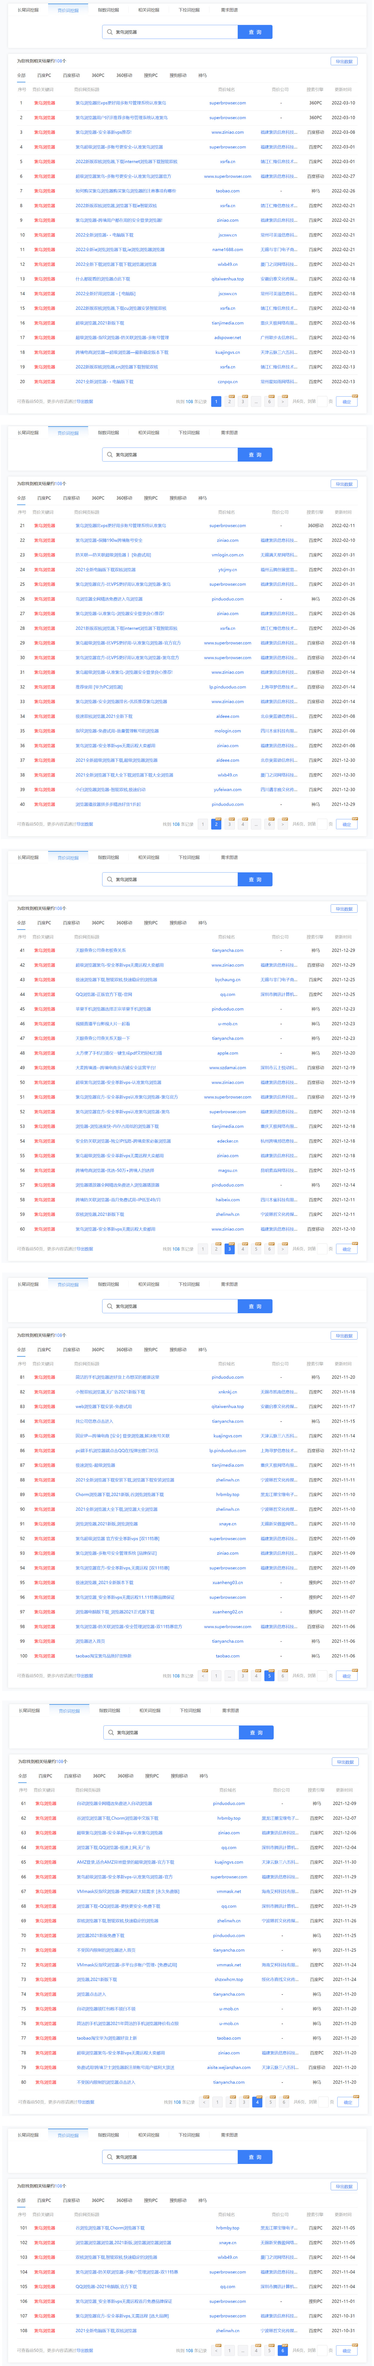
Task: Open www.ziniao.com domain in rank 3 row
Action: pos(227,132)
